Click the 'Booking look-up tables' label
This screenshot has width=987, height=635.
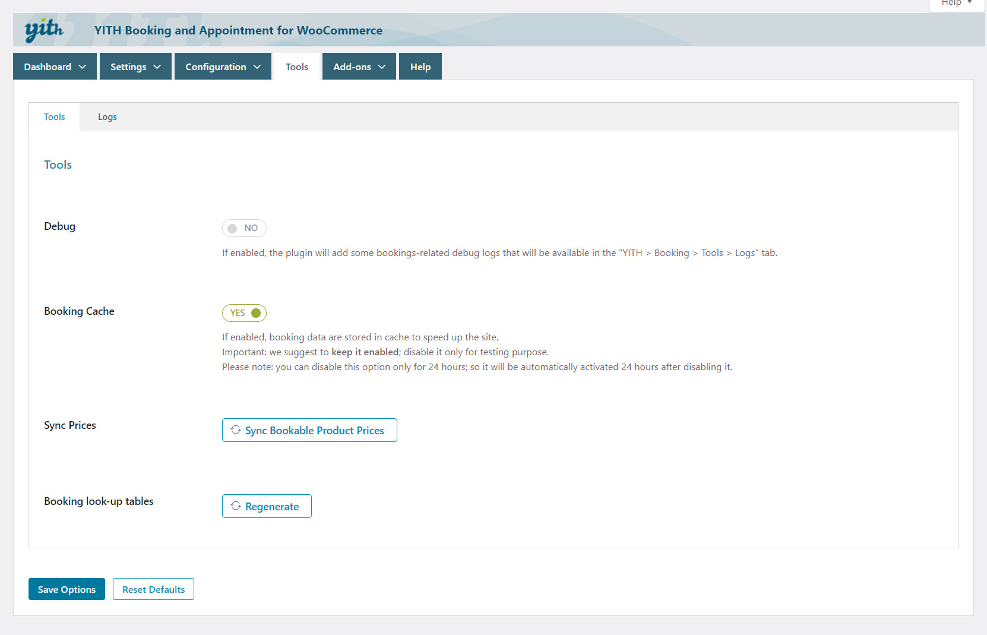99,501
